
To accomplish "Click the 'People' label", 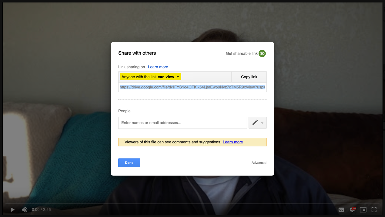I will pyautogui.click(x=124, y=111).
